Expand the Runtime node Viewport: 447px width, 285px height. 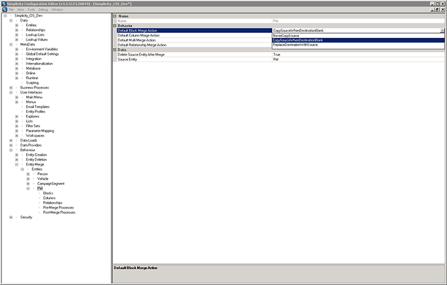pyautogui.click(x=17, y=78)
